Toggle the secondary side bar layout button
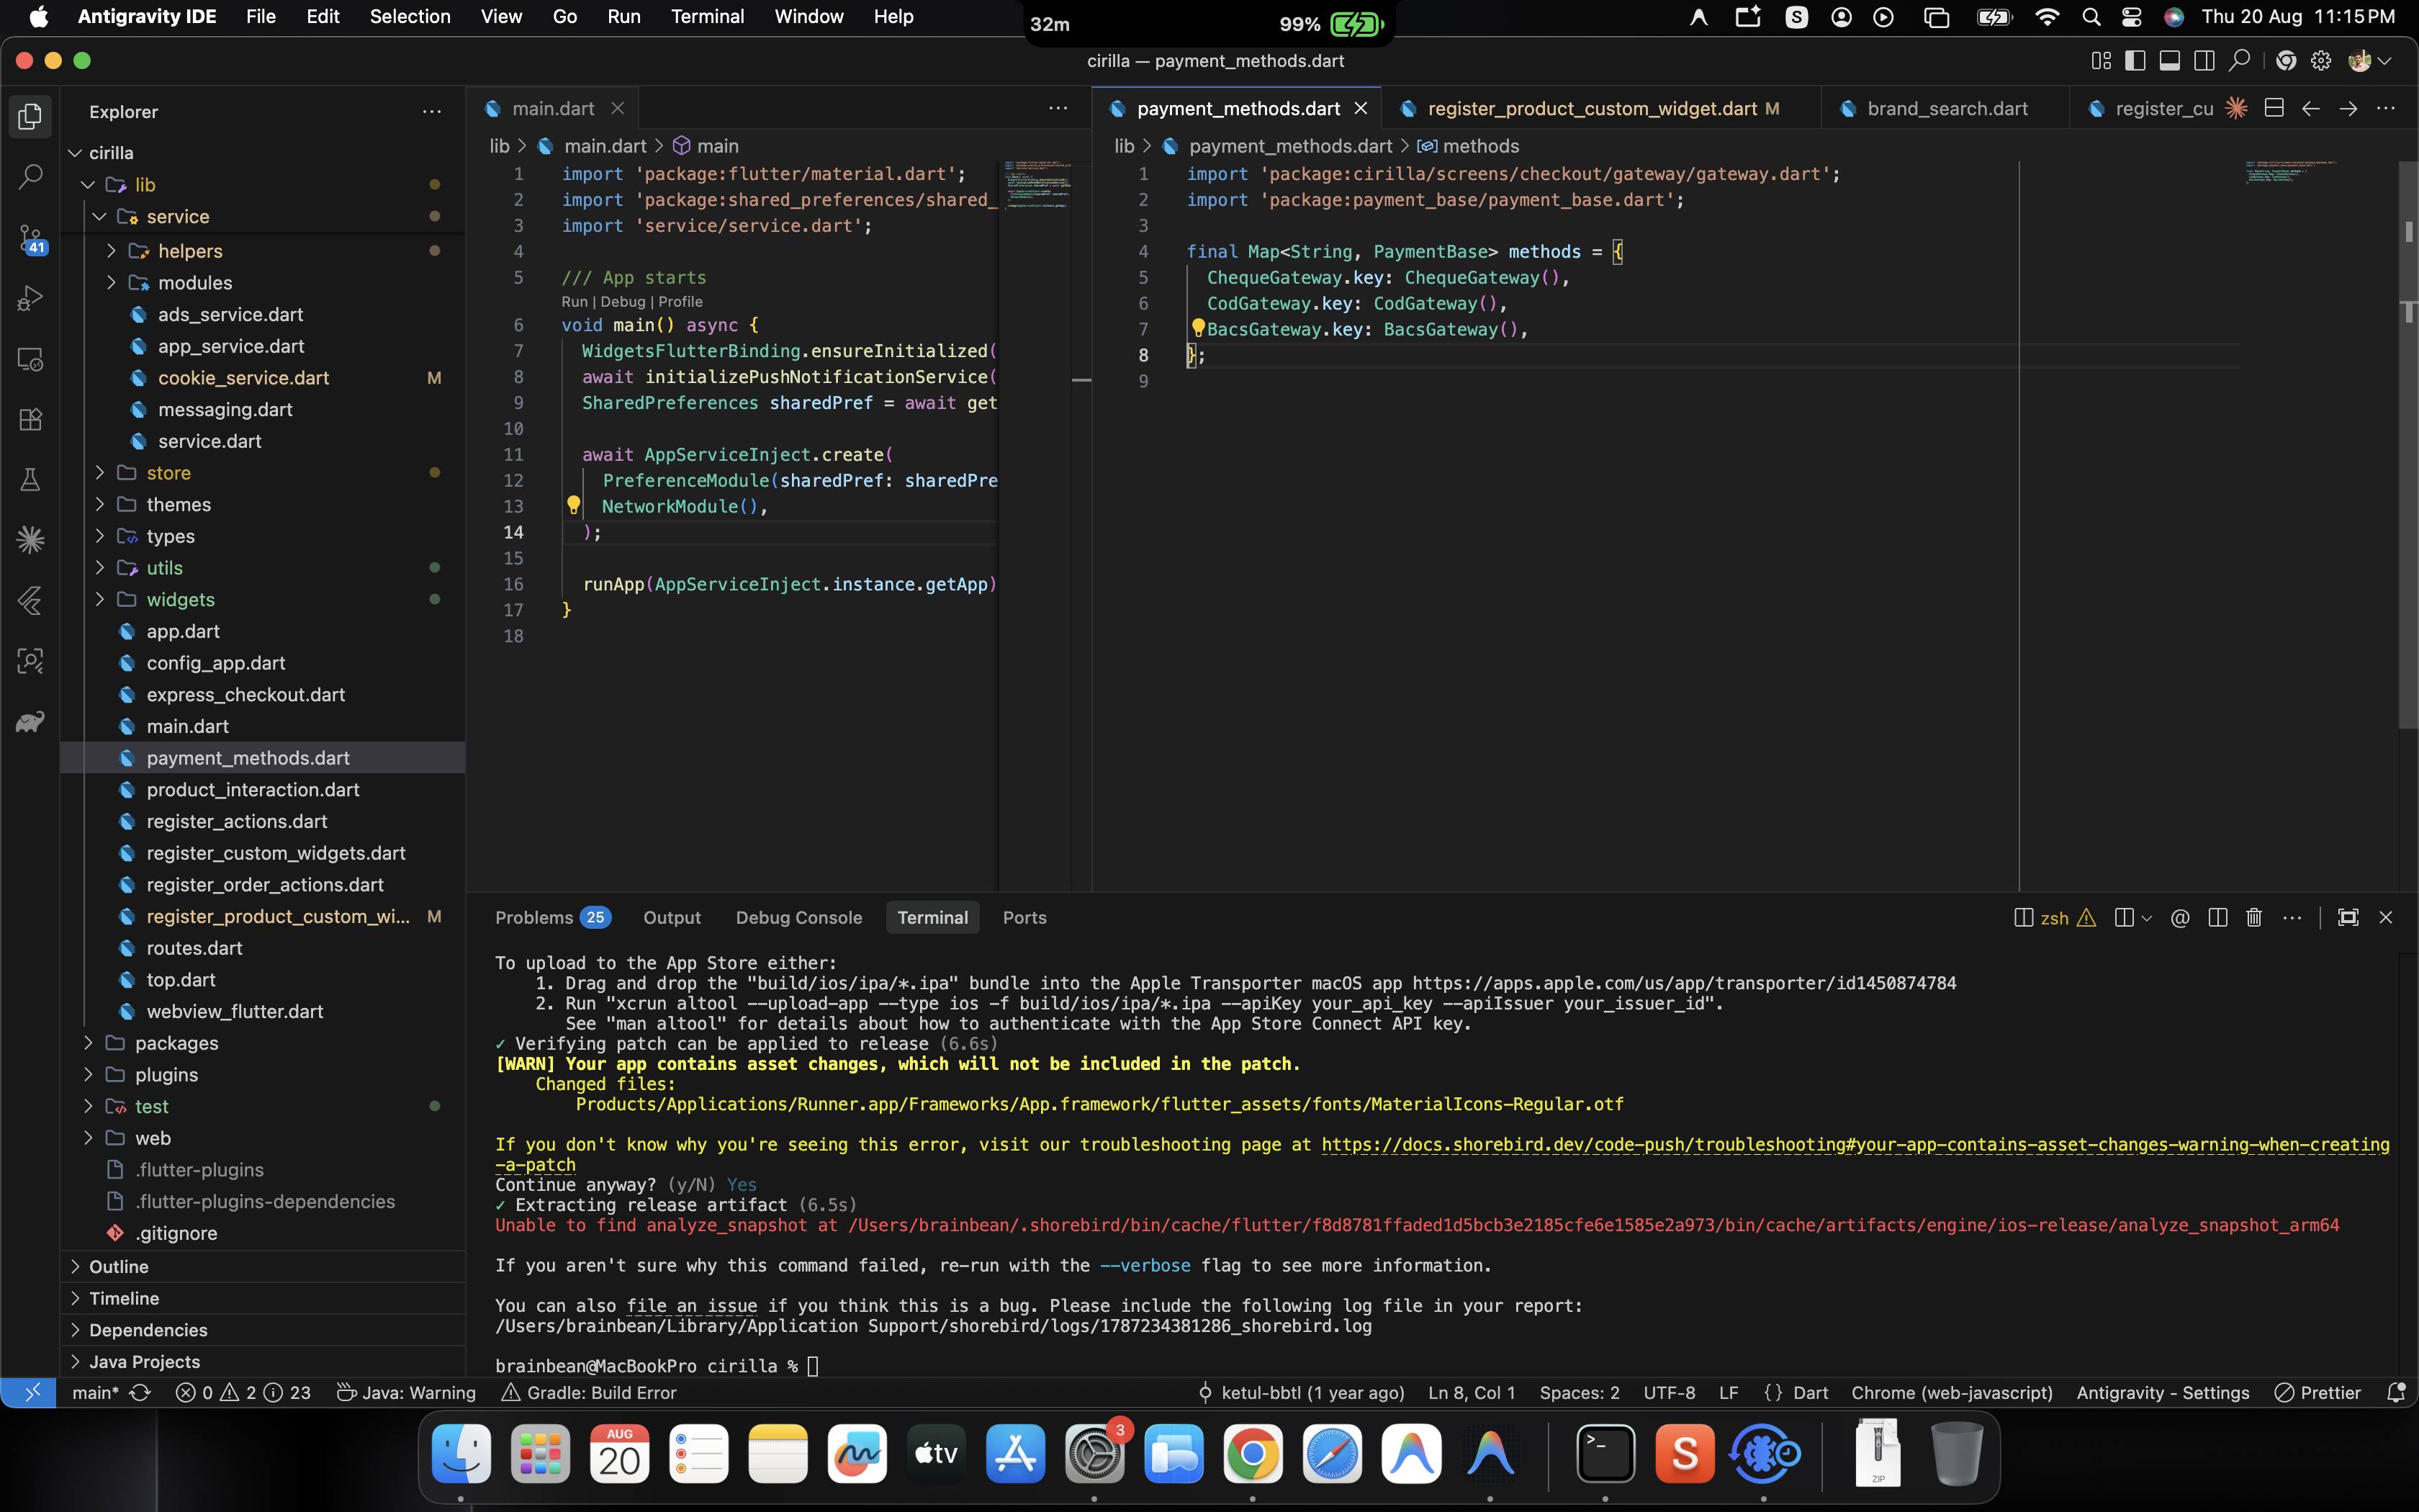The height and width of the screenshot is (1512, 2419). coord(2204,61)
